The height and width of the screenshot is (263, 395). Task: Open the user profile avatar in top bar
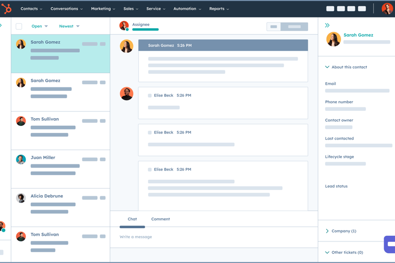tap(387, 9)
